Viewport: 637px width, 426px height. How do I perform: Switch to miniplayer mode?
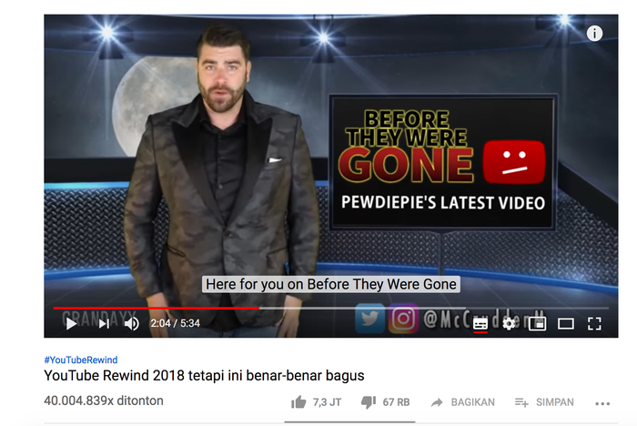tap(537, 324)
